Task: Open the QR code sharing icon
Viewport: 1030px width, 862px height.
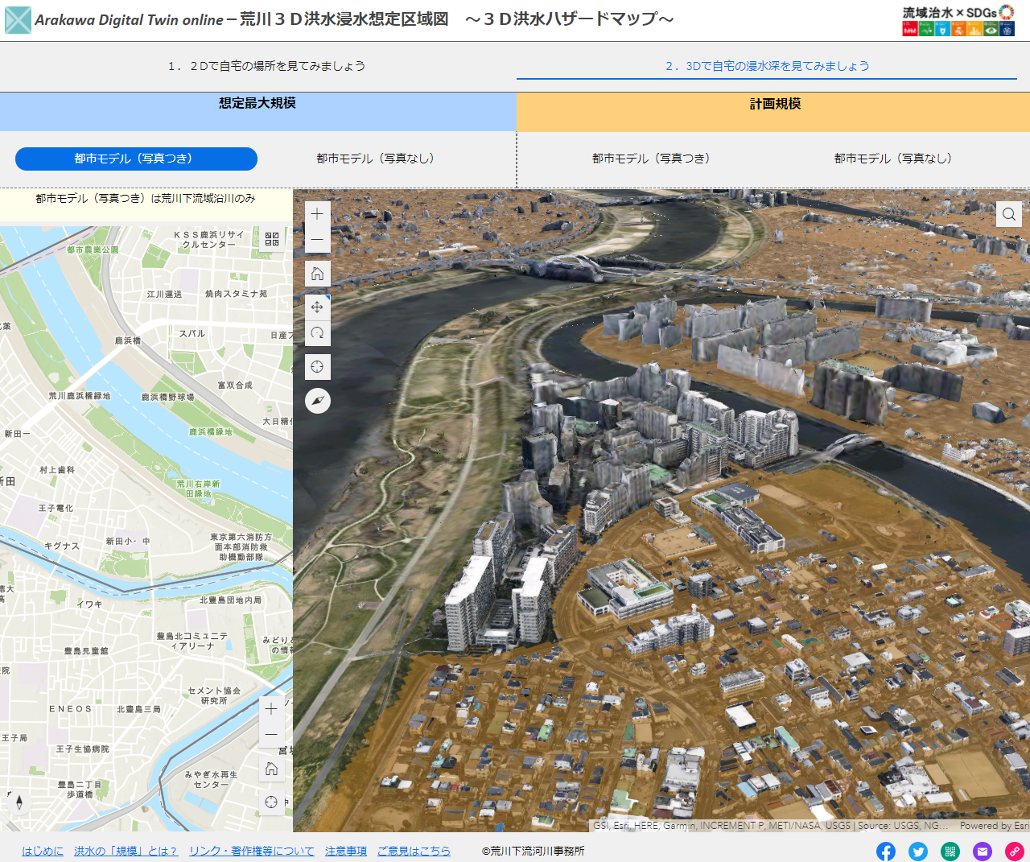Action: (950, 852)
